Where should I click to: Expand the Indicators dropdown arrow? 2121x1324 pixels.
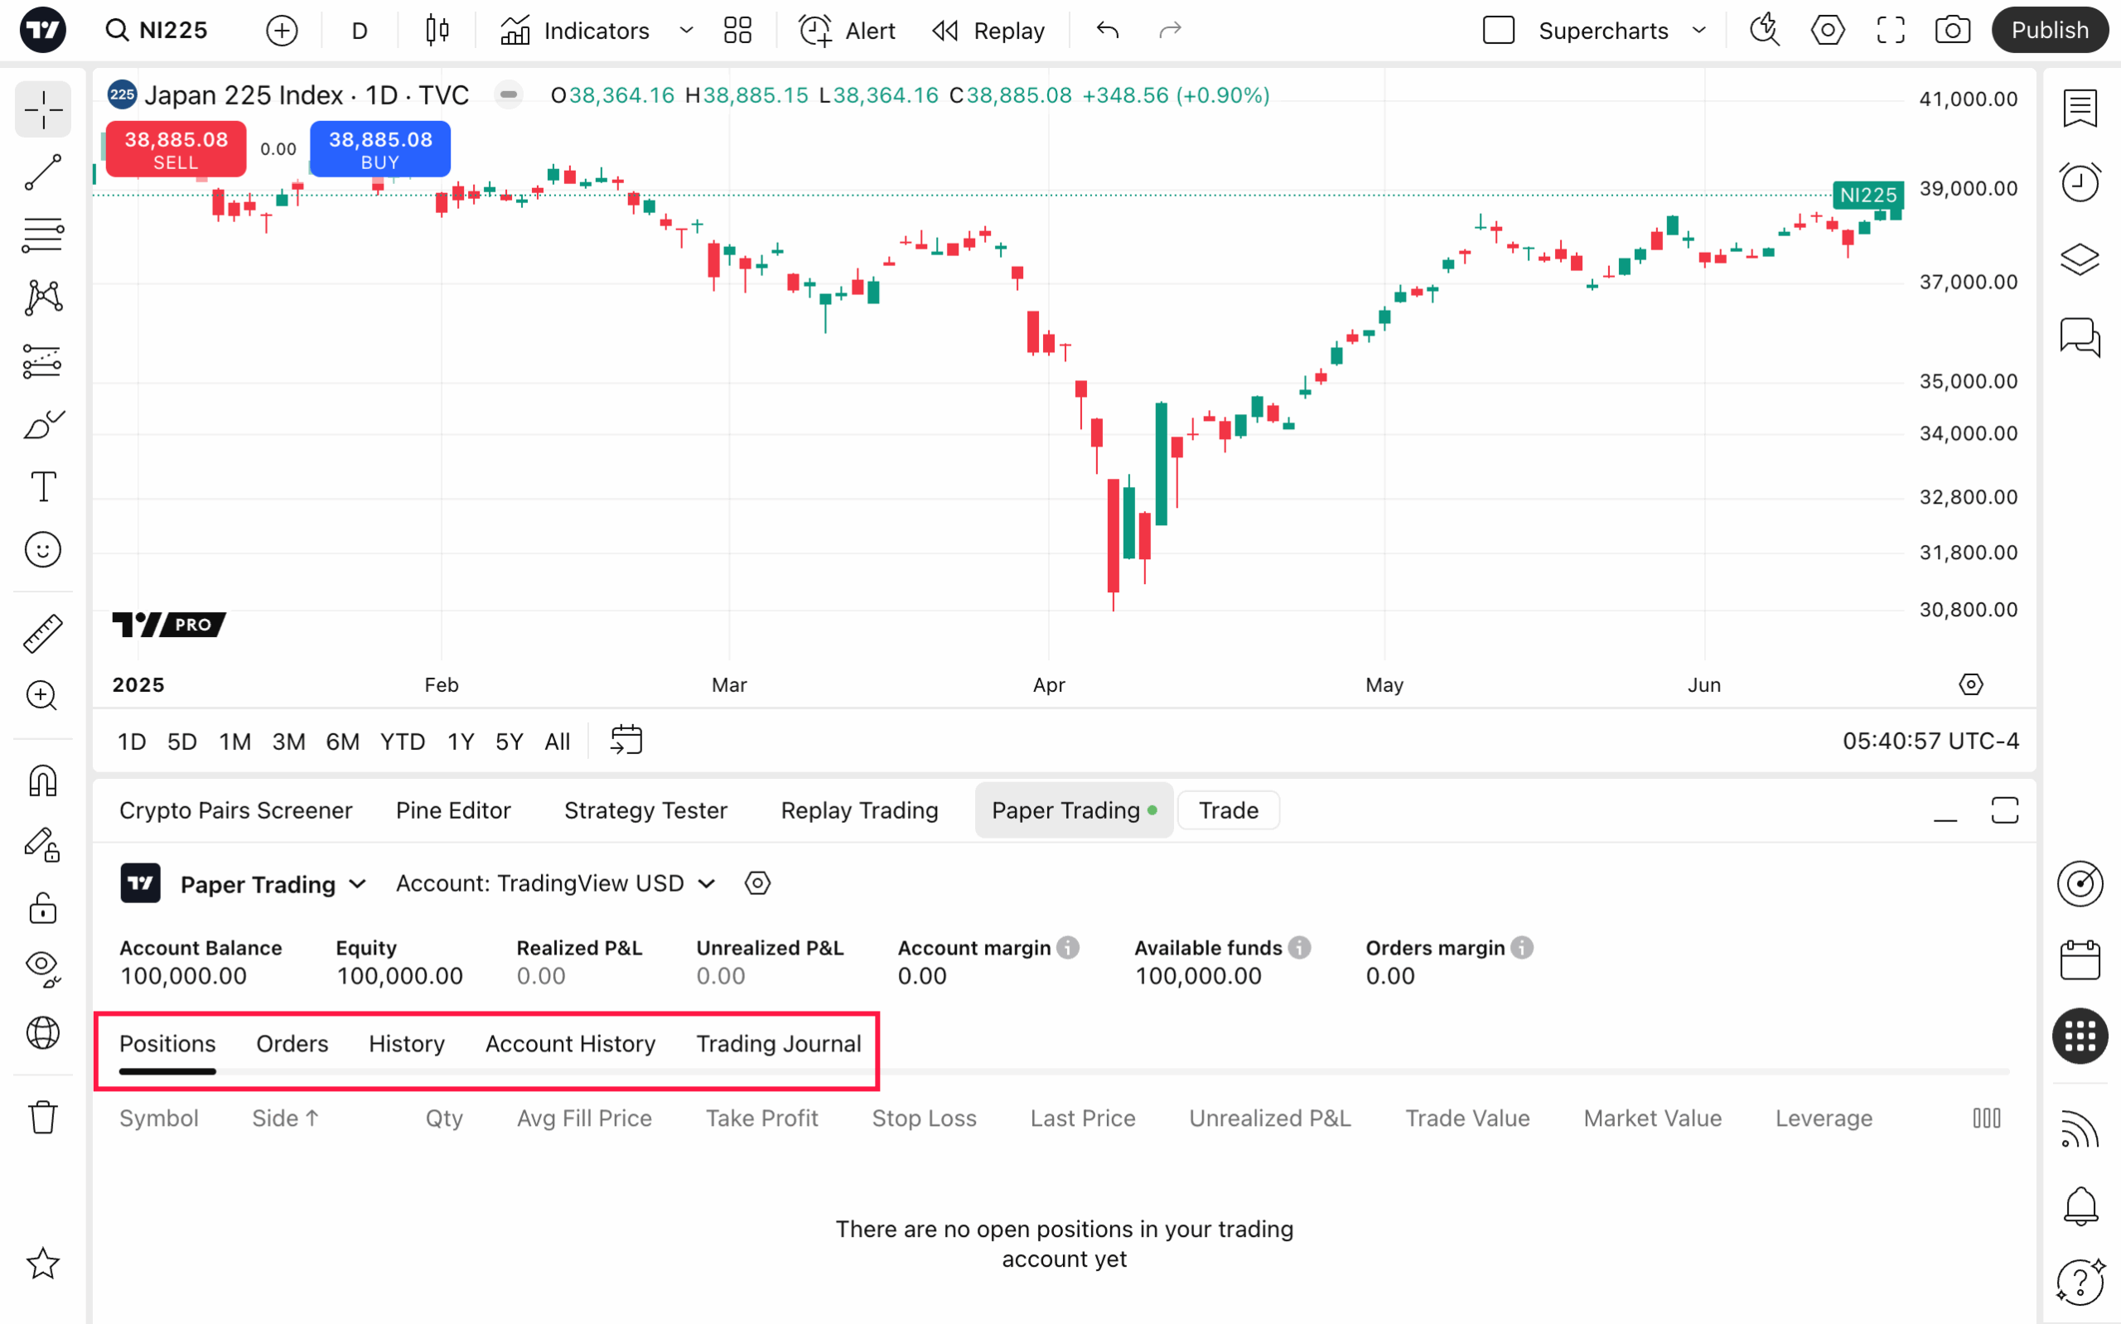point(686,29)
